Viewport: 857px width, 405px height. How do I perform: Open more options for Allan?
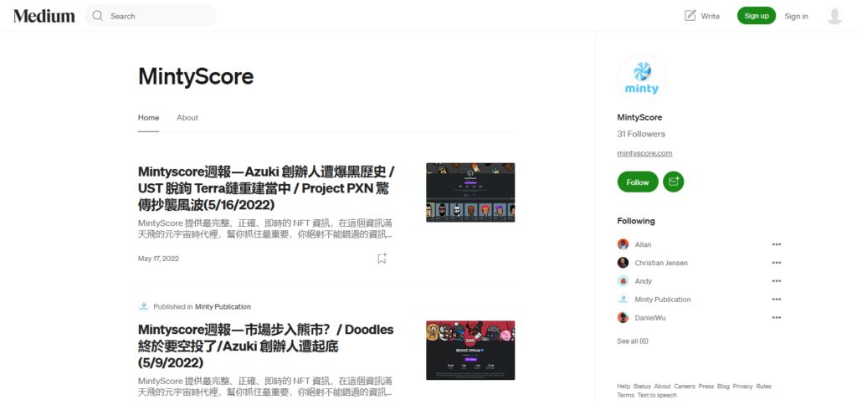coord(776,244)
